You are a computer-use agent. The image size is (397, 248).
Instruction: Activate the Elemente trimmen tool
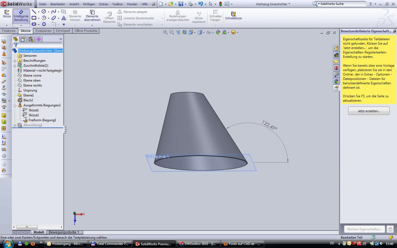75,16
